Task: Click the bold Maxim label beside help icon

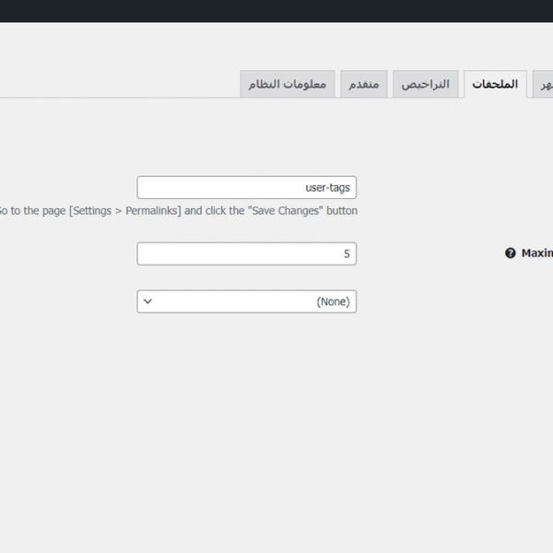Action: coord(536,253)
